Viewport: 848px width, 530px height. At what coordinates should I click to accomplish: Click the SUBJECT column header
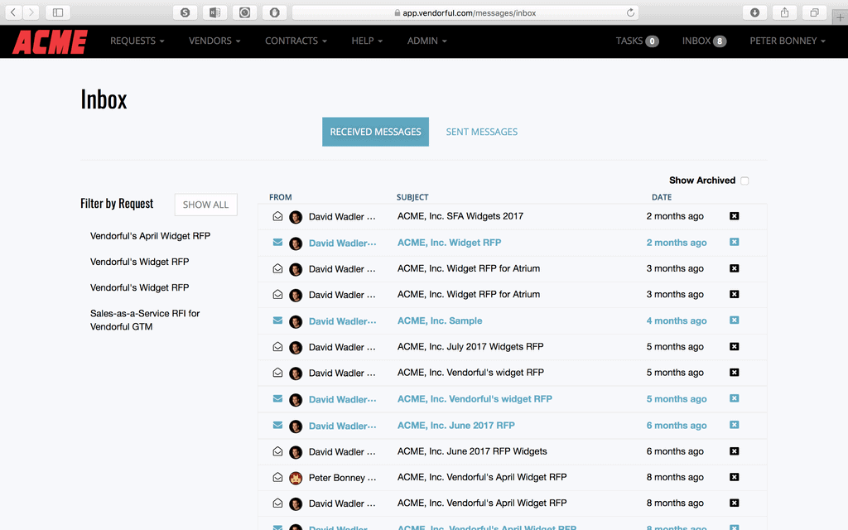coord(412,197)
